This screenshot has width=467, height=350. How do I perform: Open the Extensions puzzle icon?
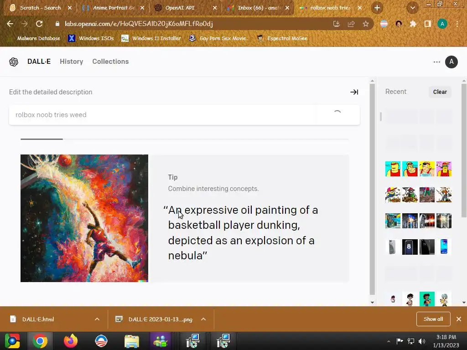(x=413, y=24)
